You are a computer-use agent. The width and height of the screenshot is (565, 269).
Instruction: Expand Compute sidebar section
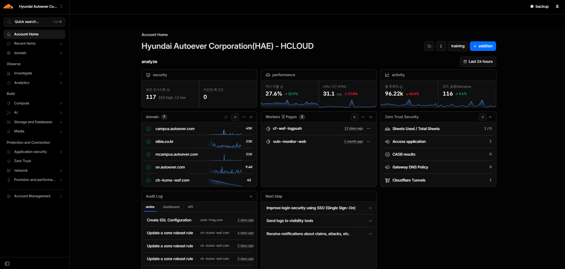click(34, 103)
